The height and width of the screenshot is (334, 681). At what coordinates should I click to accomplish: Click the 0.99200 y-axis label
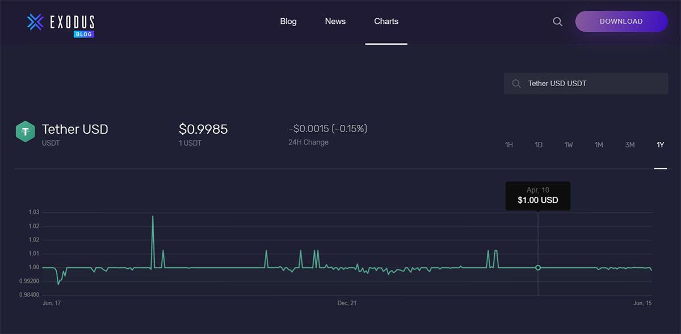pos(30,281)
